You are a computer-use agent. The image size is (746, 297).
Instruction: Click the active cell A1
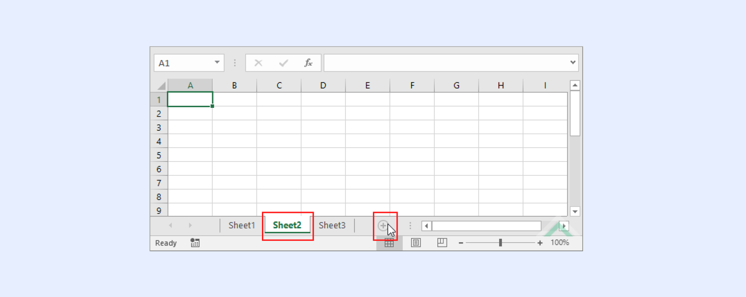(190, 99)
